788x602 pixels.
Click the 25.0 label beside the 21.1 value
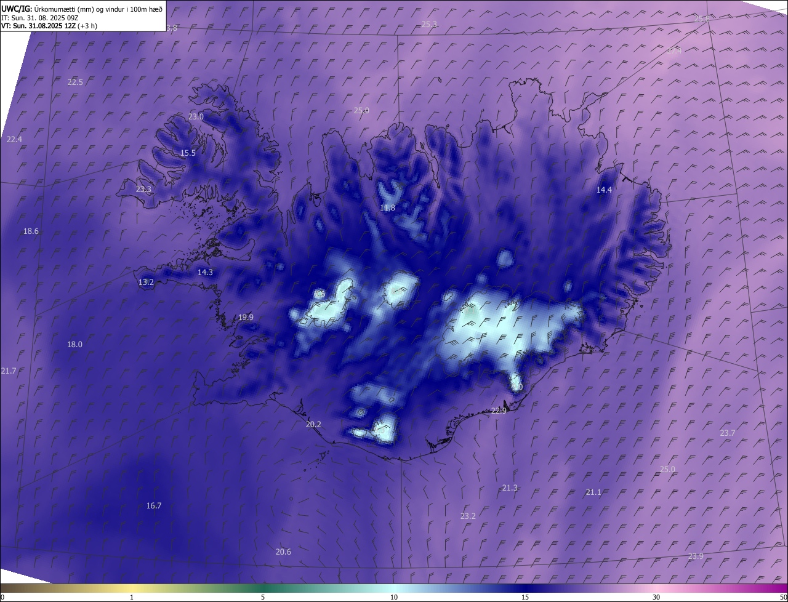(667, 469)
